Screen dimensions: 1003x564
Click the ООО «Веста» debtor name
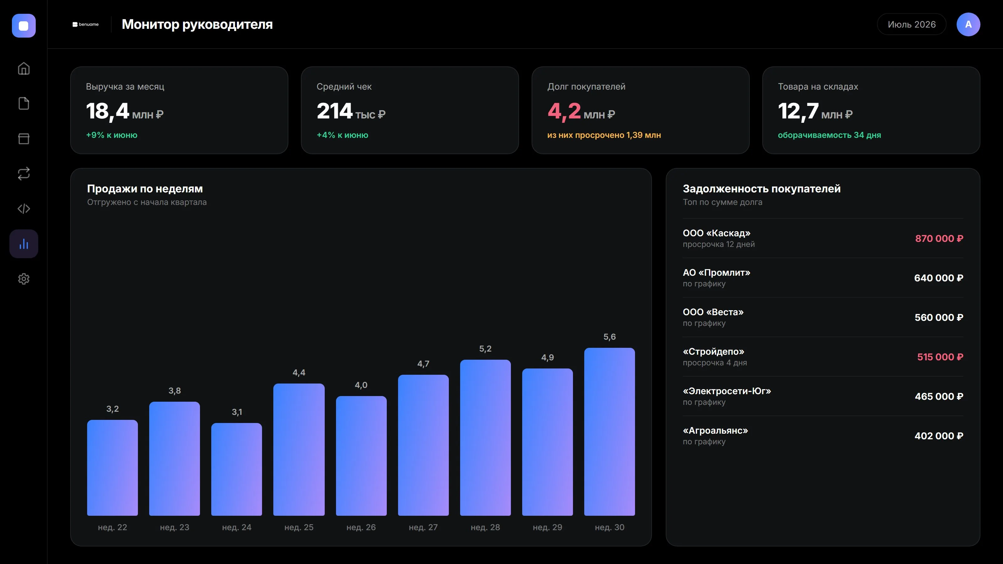(713, 312)
